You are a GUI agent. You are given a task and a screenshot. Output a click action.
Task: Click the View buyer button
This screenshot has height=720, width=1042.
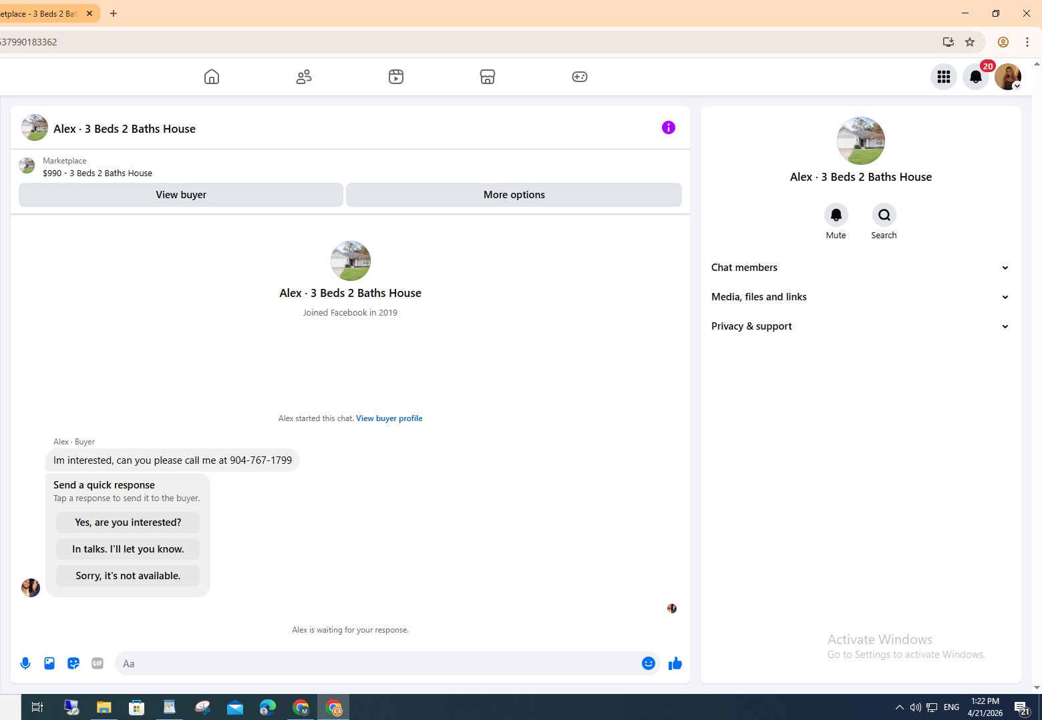[181, 195]
